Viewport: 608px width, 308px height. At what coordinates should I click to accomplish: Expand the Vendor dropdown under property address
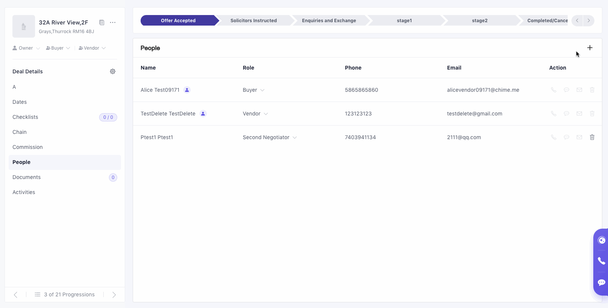pyautogui.click(x=92, y=48)
